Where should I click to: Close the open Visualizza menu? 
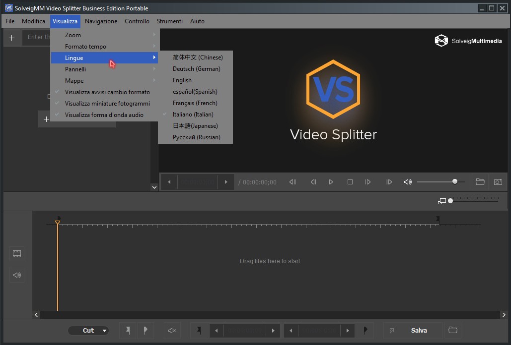coord(65,21)
